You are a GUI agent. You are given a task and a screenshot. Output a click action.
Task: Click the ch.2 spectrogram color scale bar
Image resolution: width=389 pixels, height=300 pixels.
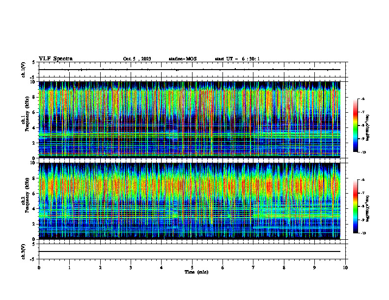[356, 206]
